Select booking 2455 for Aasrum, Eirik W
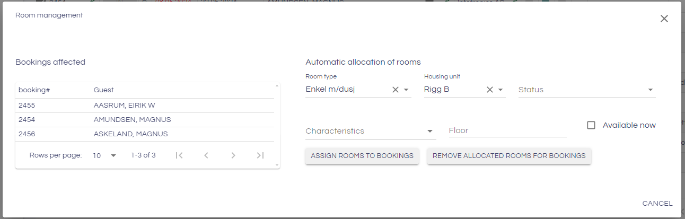Viewport: 685px width, 219px height. (x=145, y=106)
